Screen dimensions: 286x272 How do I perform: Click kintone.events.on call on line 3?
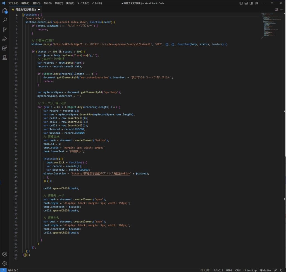[38, 22]
